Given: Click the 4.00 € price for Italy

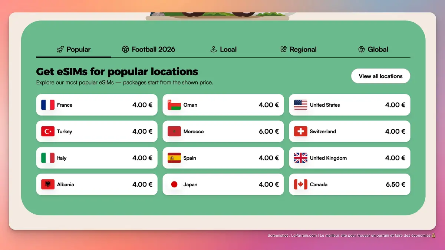Looking at the screenshot, I should click(142, 158).
